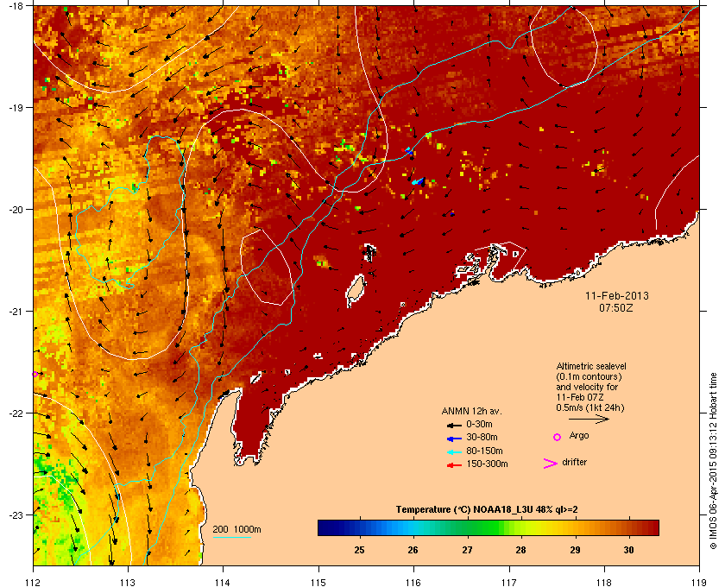Viewport: 725px width, 587px height.
Task: Click the green 27°C region of colorbar
Action: [x=468, y=527]
